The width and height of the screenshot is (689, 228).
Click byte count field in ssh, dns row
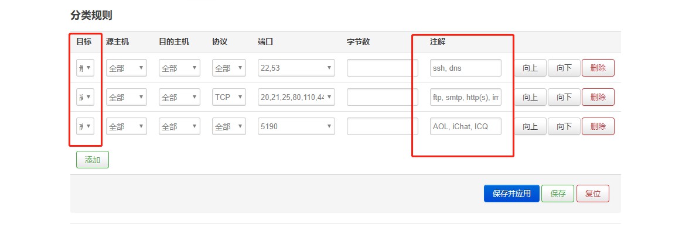coord(382,68)
